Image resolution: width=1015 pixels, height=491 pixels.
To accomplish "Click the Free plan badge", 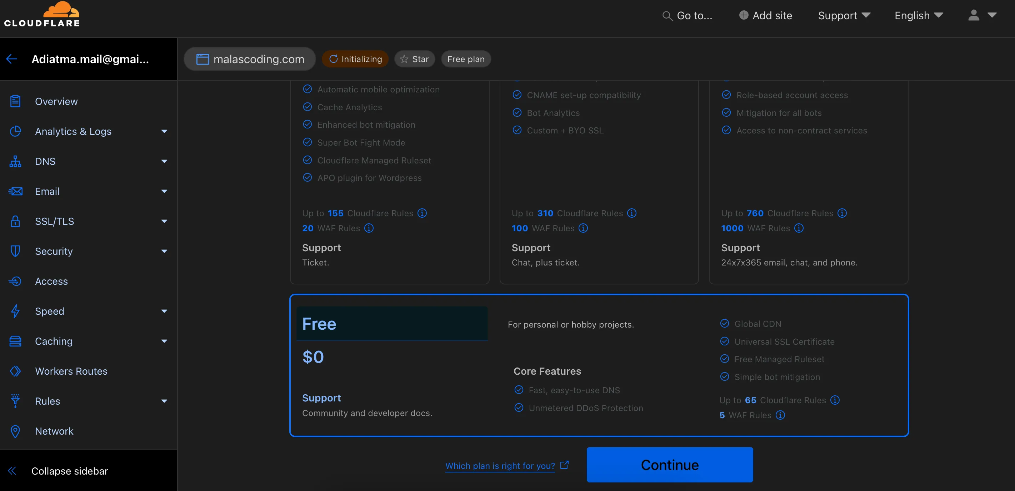I will click(x=466, y=59).
